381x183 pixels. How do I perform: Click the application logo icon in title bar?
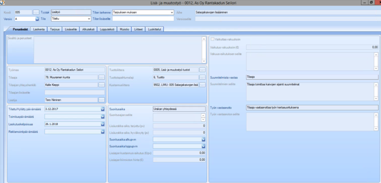pos(3,3)
